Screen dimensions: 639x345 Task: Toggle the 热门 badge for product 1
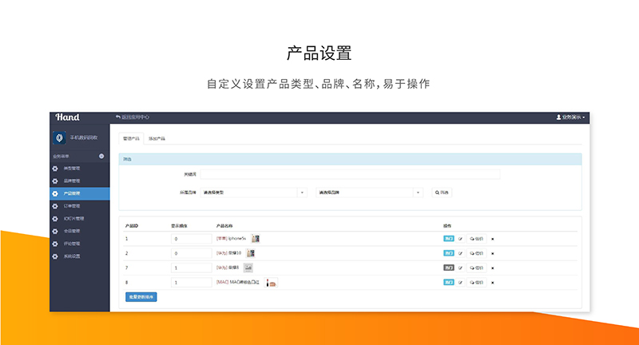449,239
